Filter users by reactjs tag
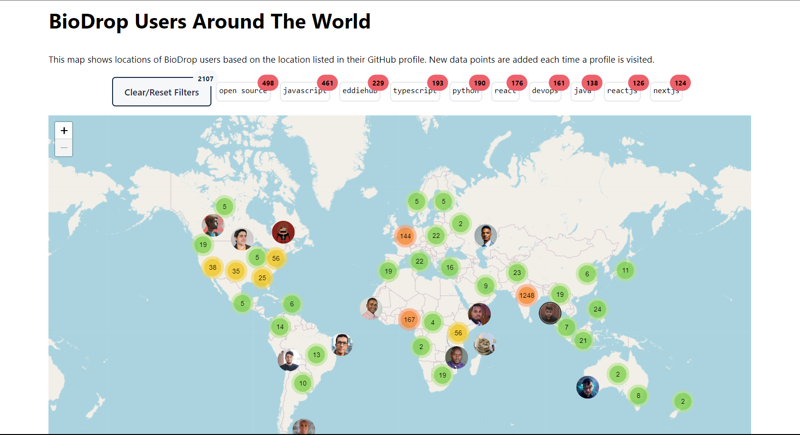Image resolution: width=800 pixels, height=435 pixels. click(x=622, y=91)
